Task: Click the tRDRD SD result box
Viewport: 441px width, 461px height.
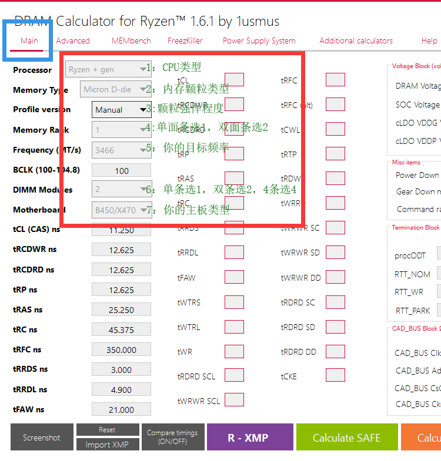Action: [x=335, y=327]
